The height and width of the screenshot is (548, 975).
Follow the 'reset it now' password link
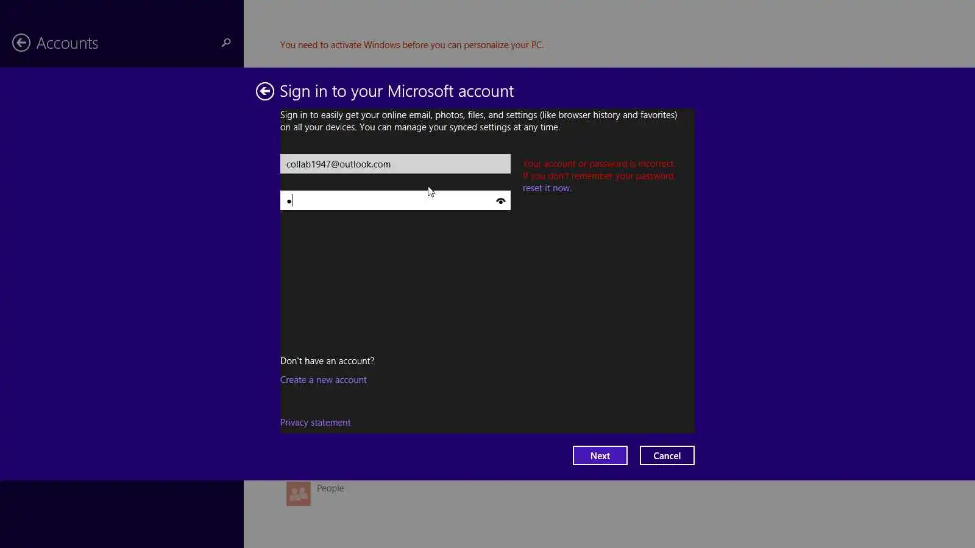pos(547,188)
